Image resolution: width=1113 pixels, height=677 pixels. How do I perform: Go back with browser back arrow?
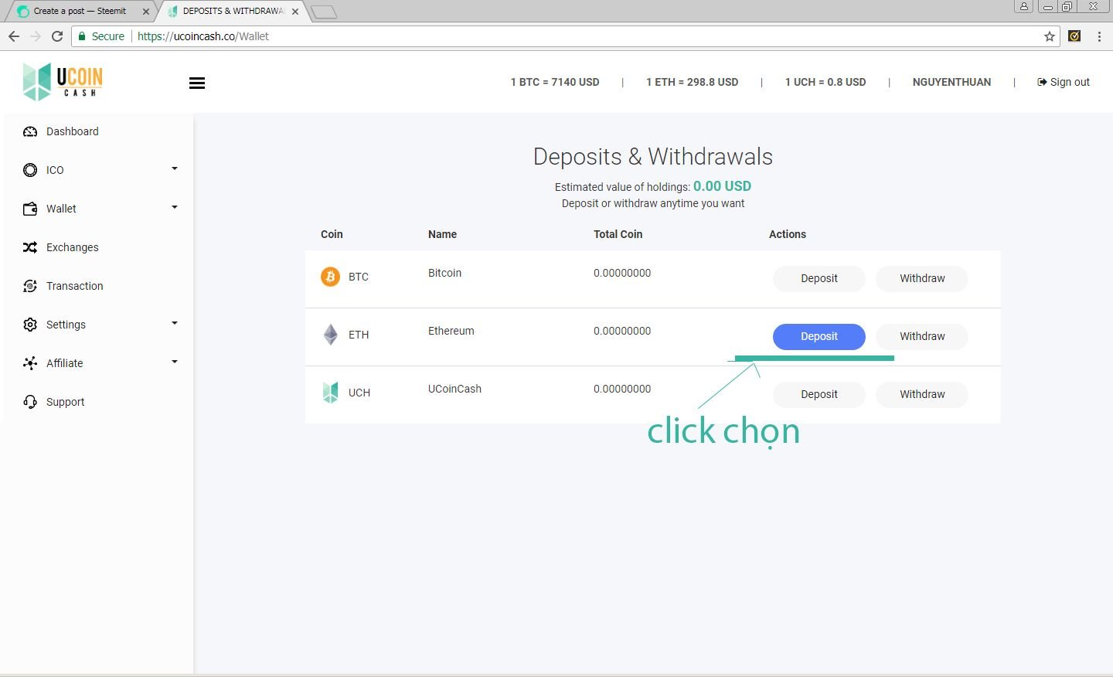click(14, 36)
